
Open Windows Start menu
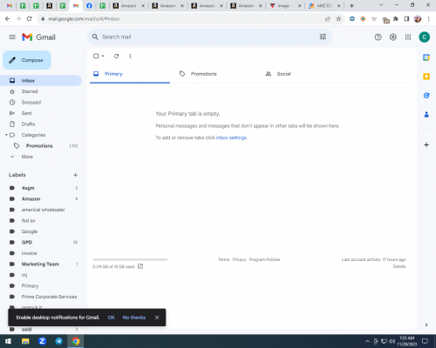8,341
